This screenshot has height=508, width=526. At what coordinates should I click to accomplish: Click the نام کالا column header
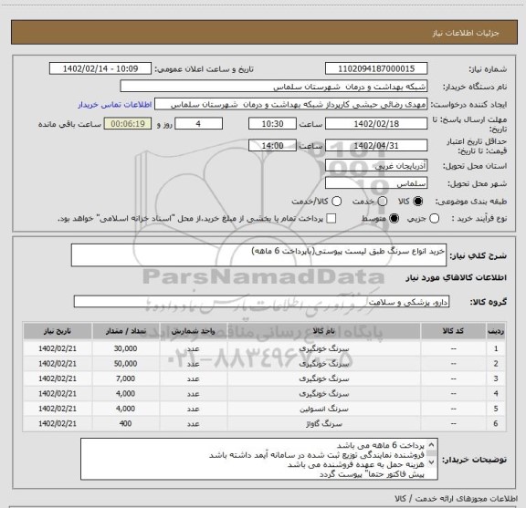323,331
